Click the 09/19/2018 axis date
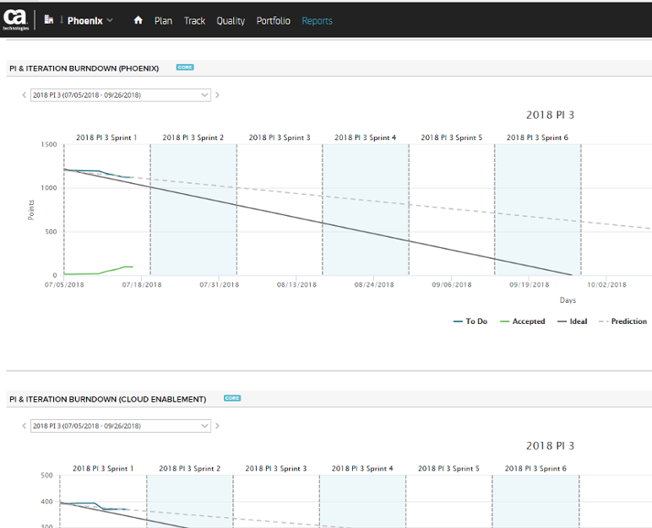 (530, 284)
